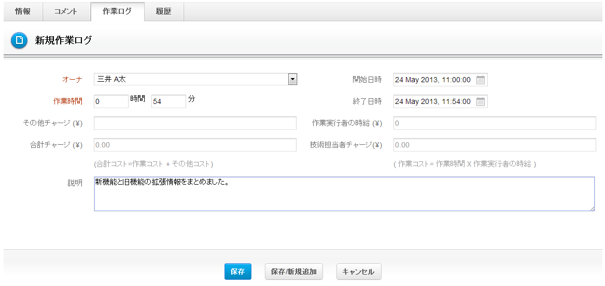This screenshot has height=286, width=605.
Task: Focus the 説明 description text area
Action: pyautogui.click(x=344, y=194)
